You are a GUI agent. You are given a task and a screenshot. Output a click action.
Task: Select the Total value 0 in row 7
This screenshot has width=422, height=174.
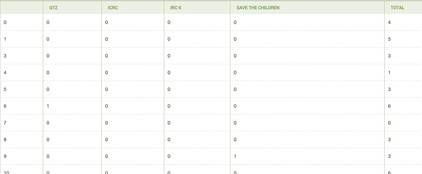[x=389, y=123]
